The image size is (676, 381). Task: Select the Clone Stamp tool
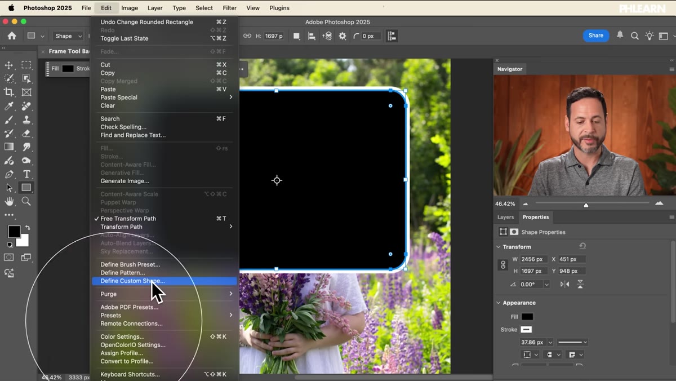pyautogui.click(x=26, y=120)
